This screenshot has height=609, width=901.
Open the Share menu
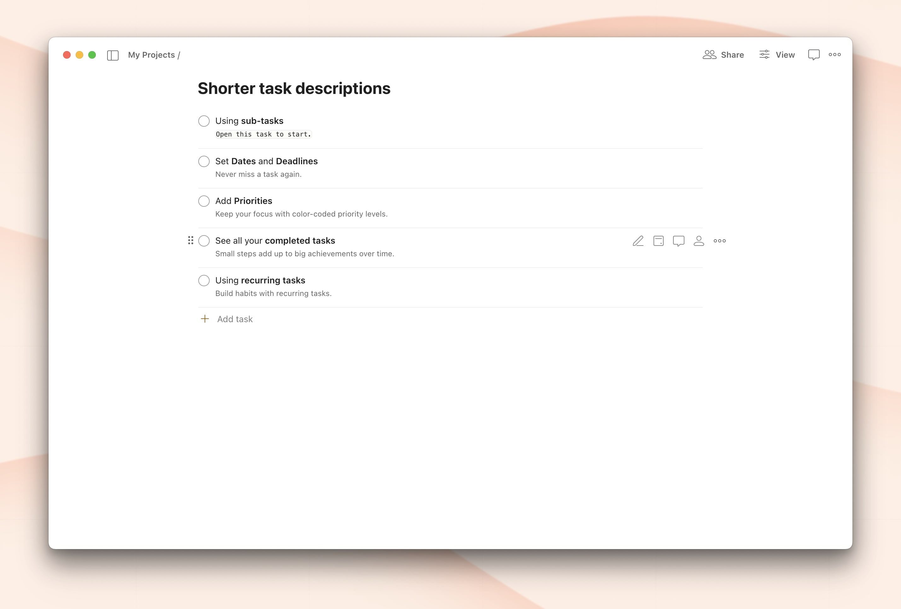[x=723, y=55]
